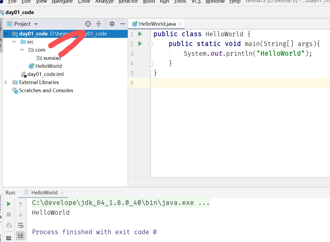This screenshot has height=242, width=330.
Task: Select the com package in project tree
Action: click(40, 50)
